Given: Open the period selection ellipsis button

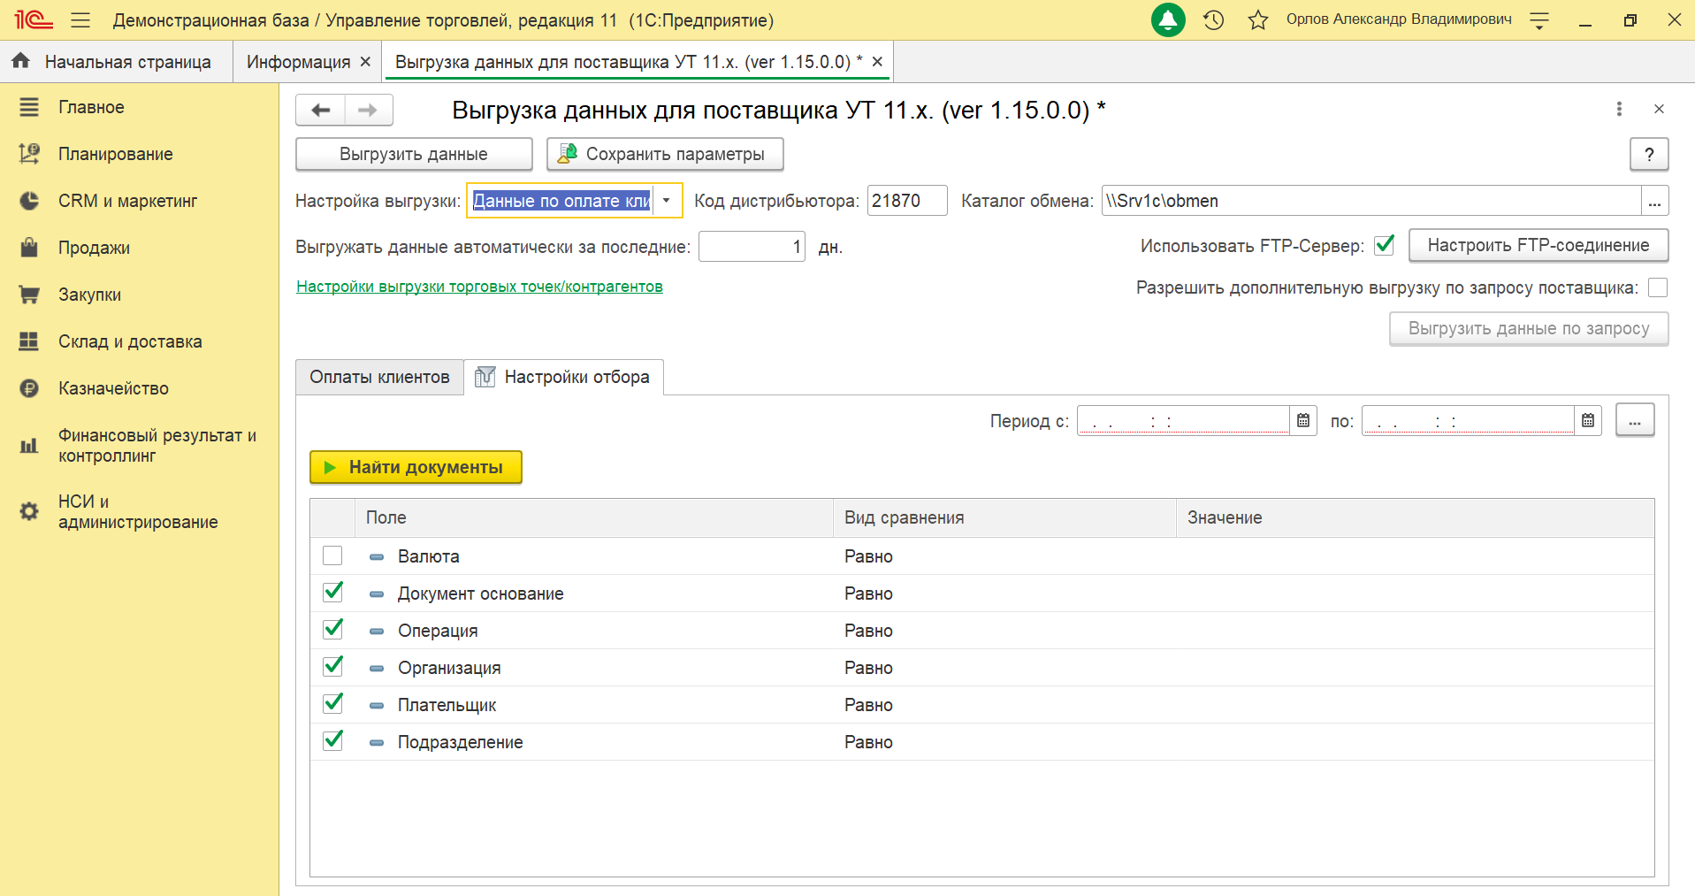Looking at the screenshot, I should tap(1635, 420).
